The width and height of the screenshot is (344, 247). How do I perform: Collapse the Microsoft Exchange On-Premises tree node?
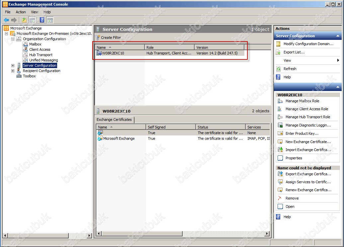click(6, 34)
